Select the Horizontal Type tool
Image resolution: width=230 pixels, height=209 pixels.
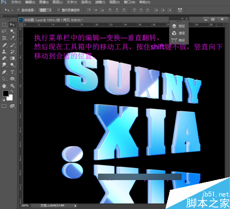(x=12, y=72)
